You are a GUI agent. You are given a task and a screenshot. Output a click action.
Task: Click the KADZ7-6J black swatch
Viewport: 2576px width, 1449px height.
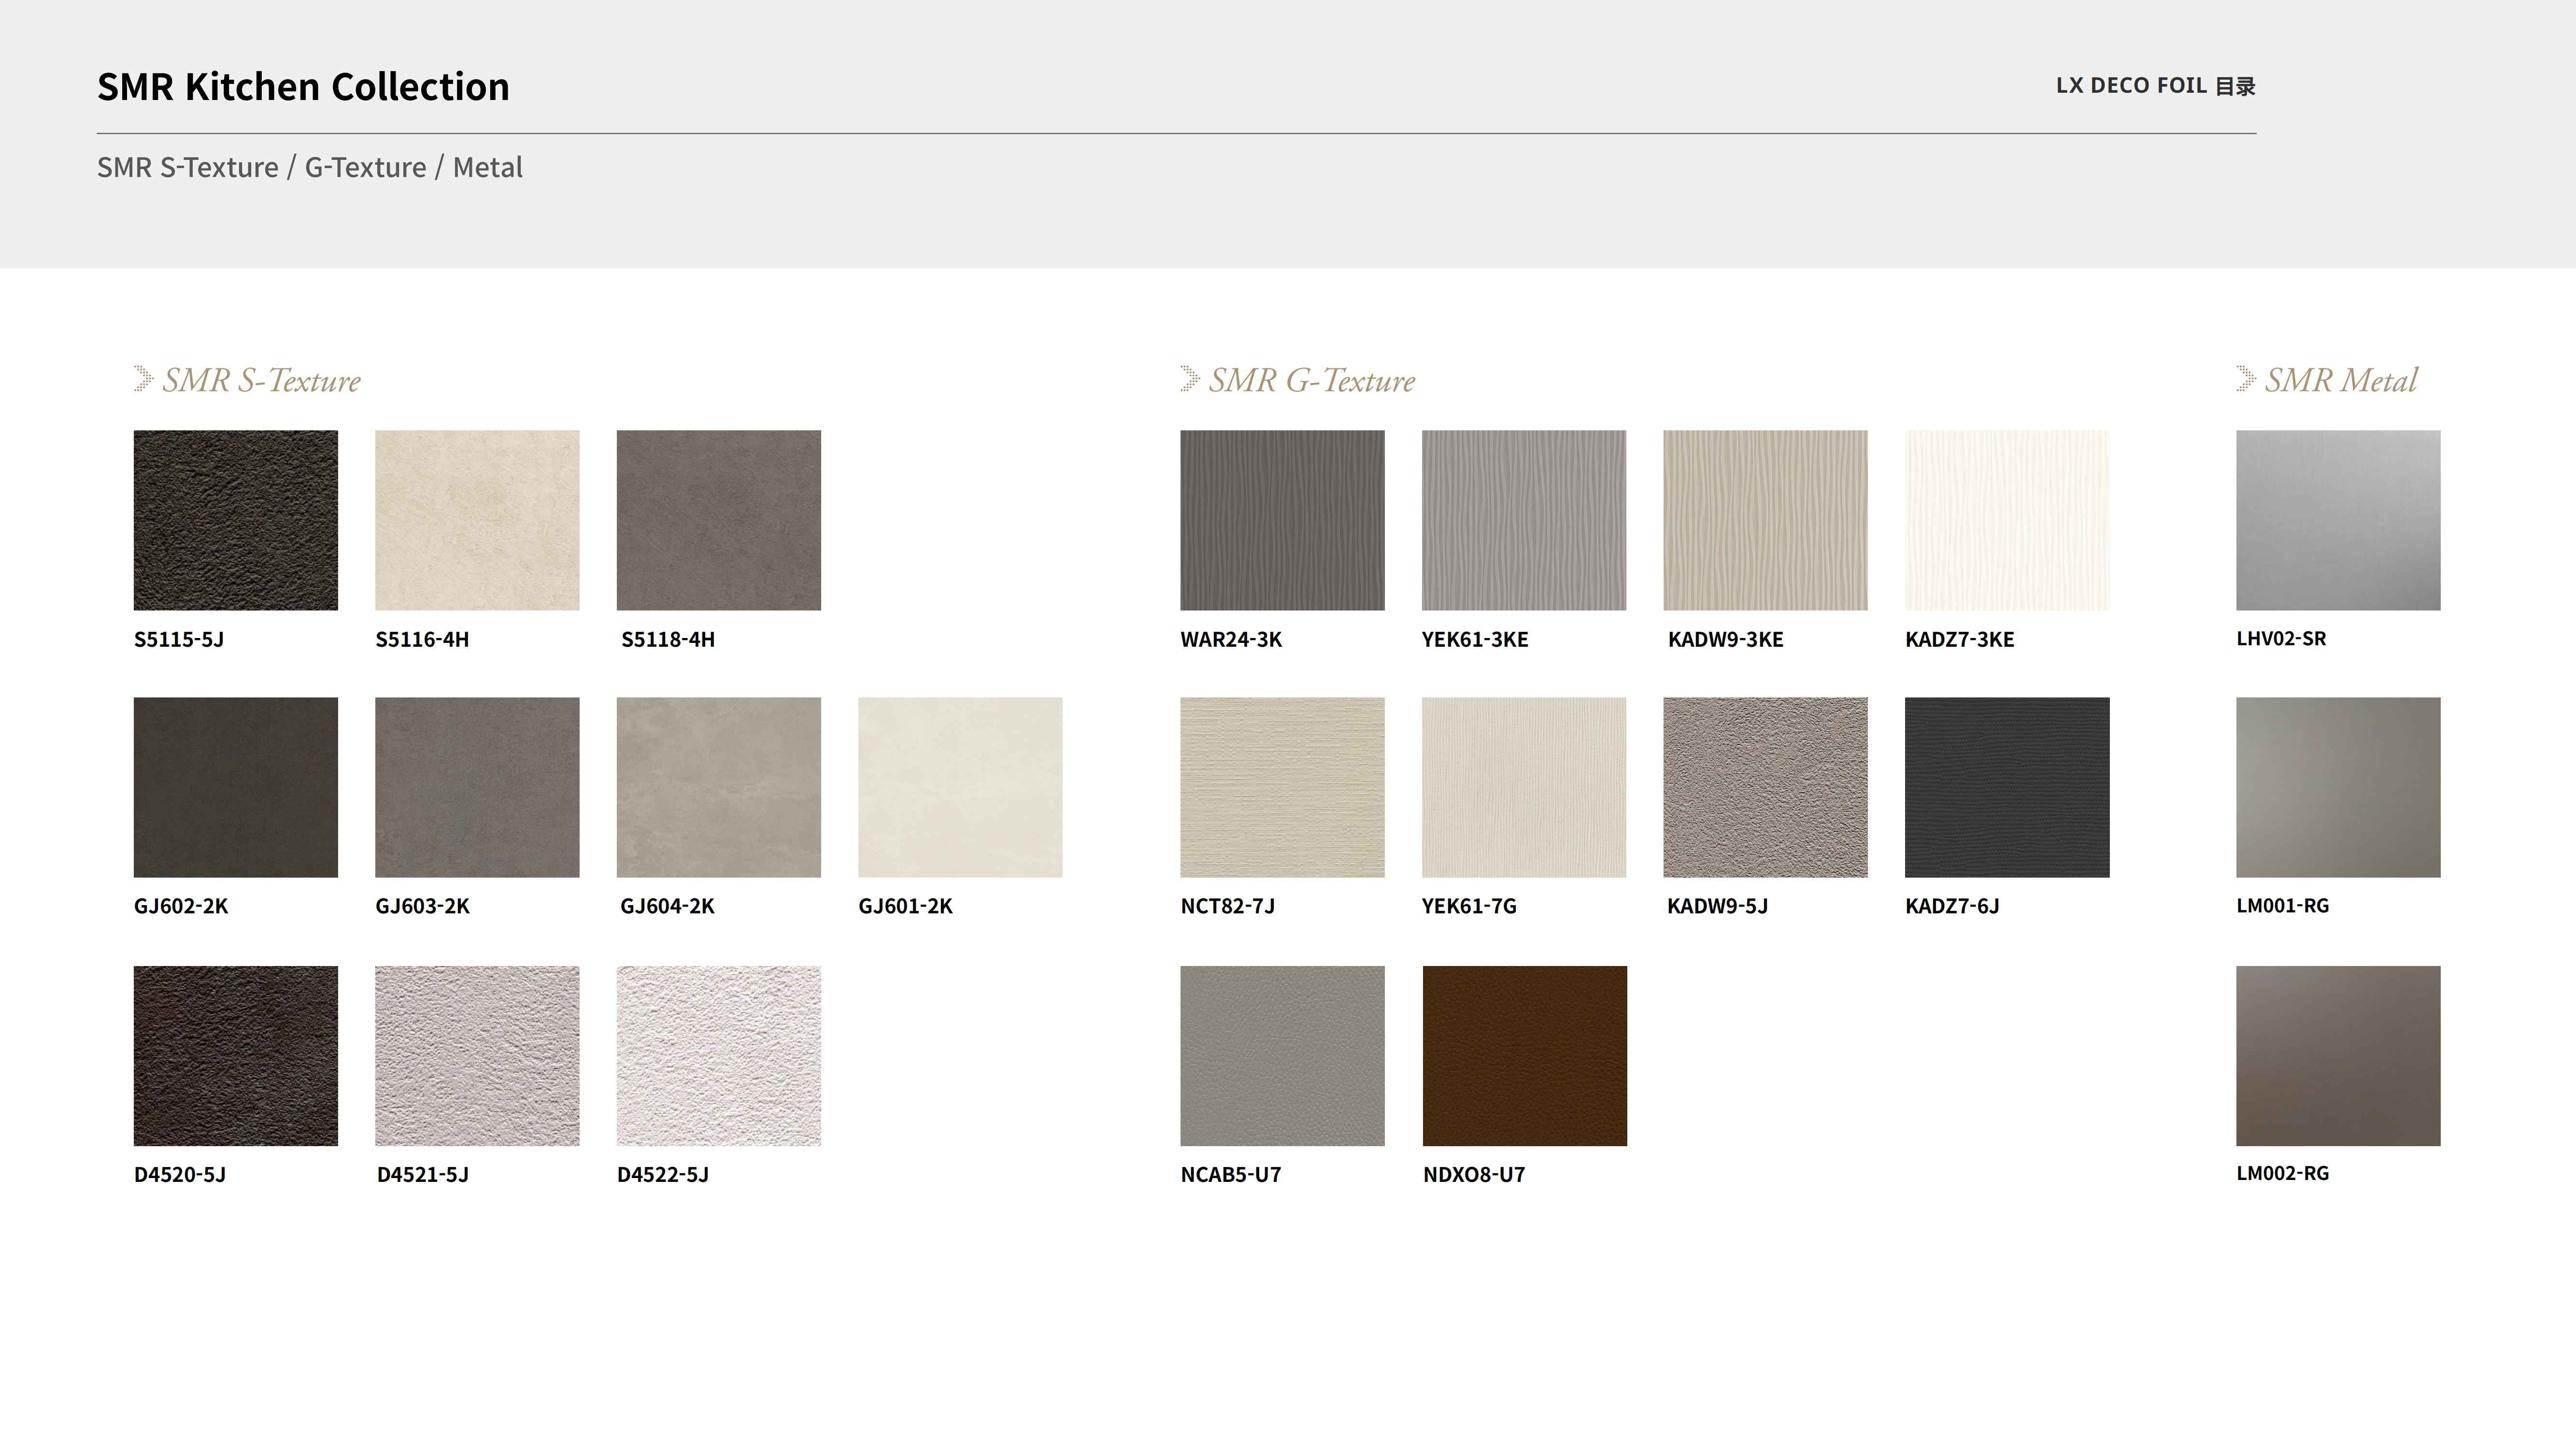pyautogui.click(x=2007, y=787)
